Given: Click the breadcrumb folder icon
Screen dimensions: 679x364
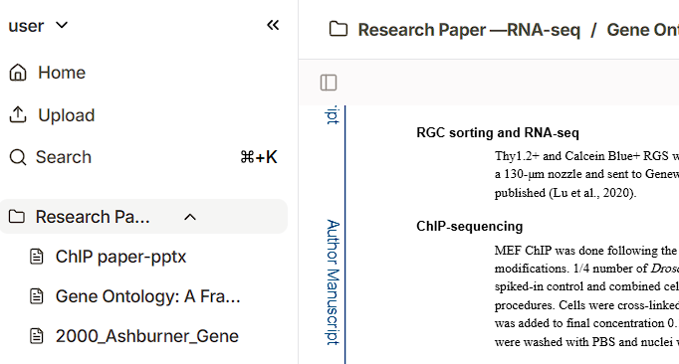Looking at the screenshot, I should 339,30.
